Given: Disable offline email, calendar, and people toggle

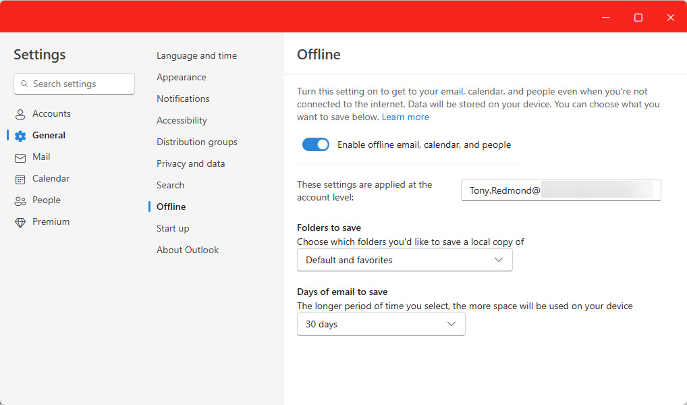Looking at the screenshot, I should point(315,144).
